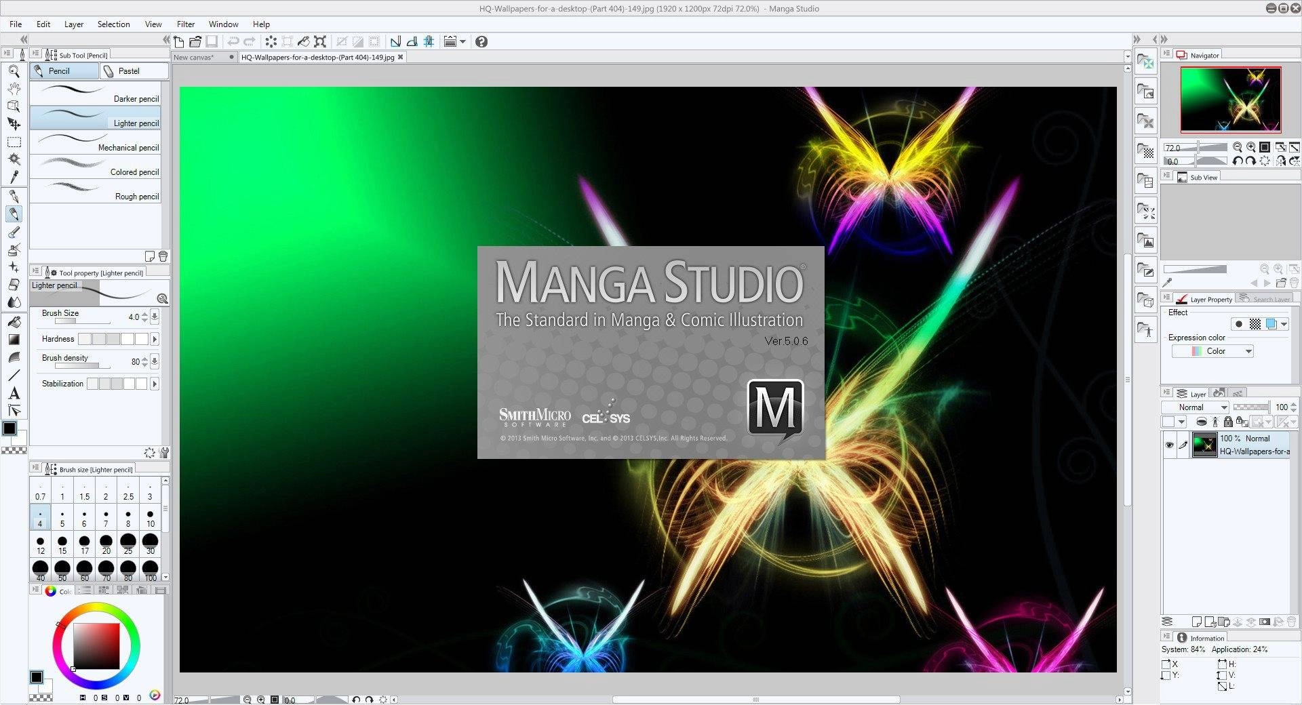1302x705 pixels.
Task: Select the Eyedropper tool
Action: tap(14, 177)
